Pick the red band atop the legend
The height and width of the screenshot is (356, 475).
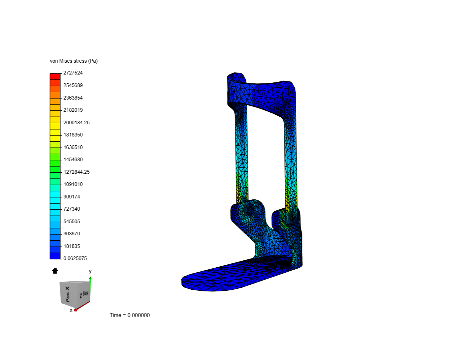(55, 76)
